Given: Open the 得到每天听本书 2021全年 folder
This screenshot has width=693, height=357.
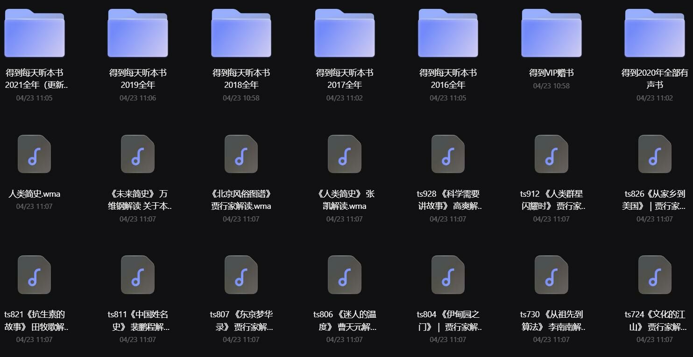Looking at the screenshot, I should [x=35, y=33].
